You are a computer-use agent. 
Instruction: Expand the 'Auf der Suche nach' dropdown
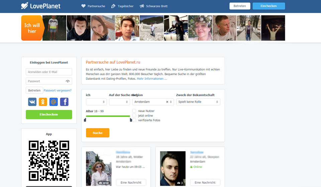point(119,102)
